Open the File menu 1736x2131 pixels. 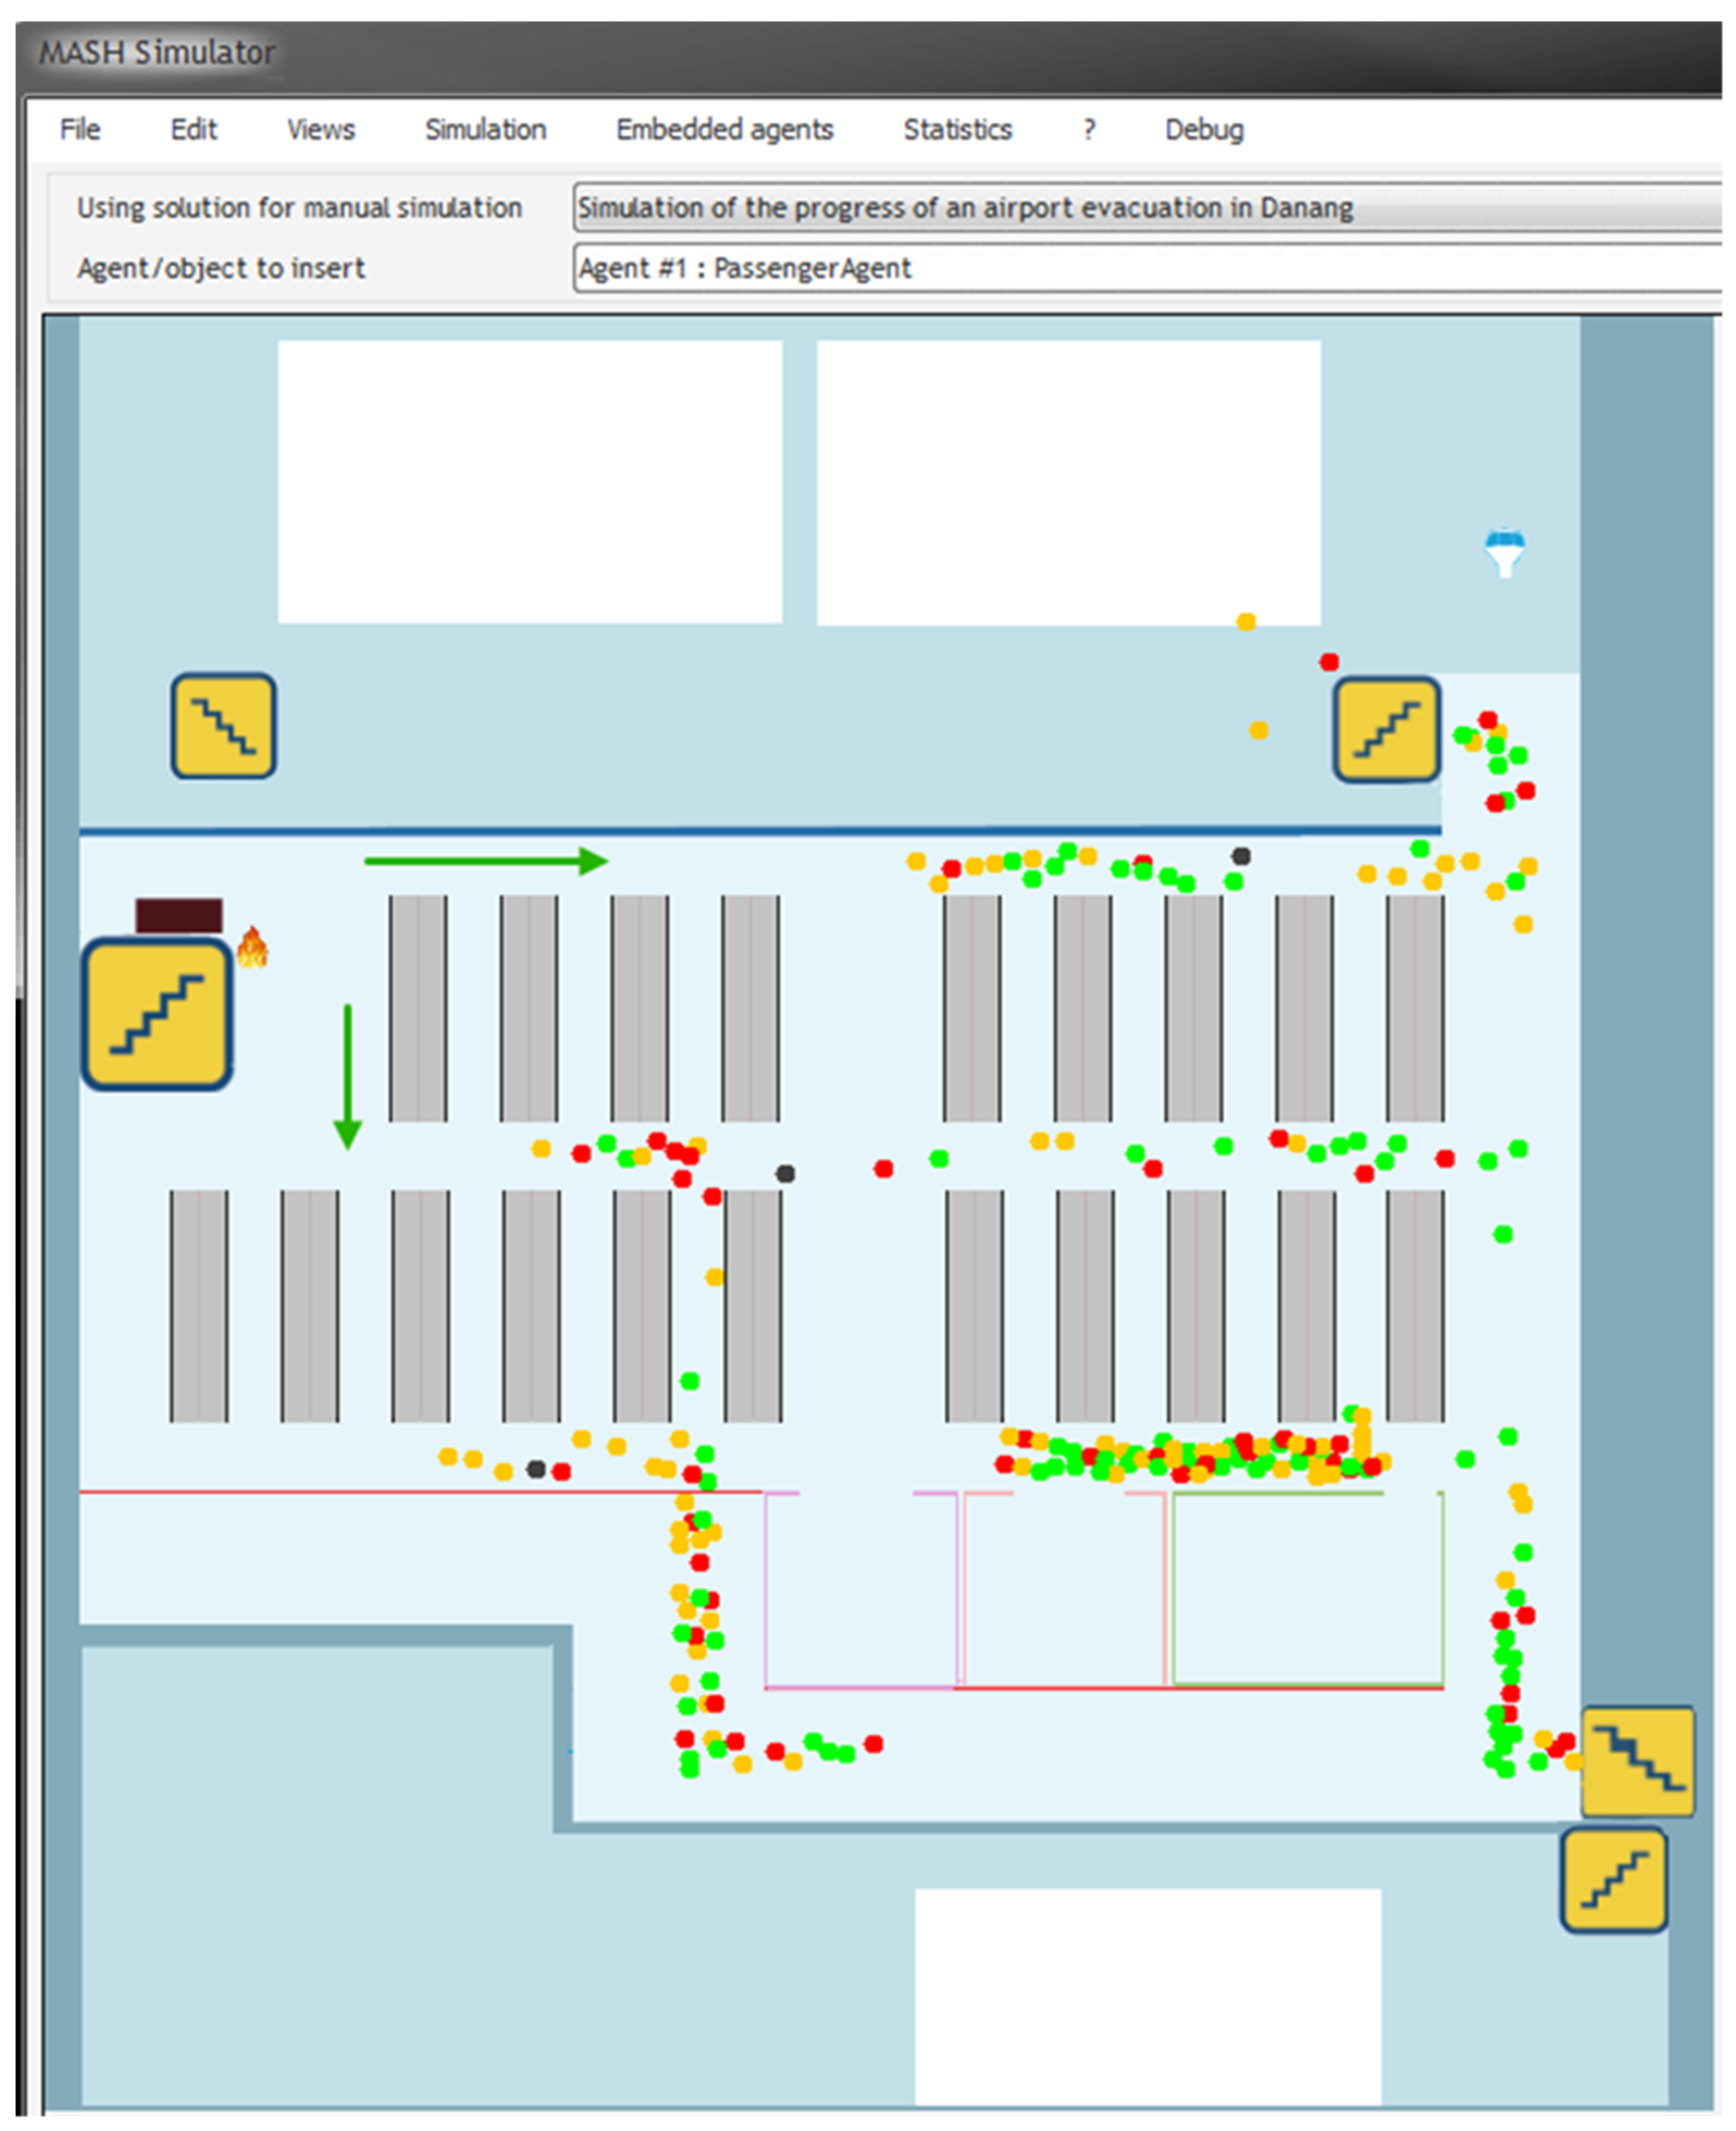pos(80,130)
